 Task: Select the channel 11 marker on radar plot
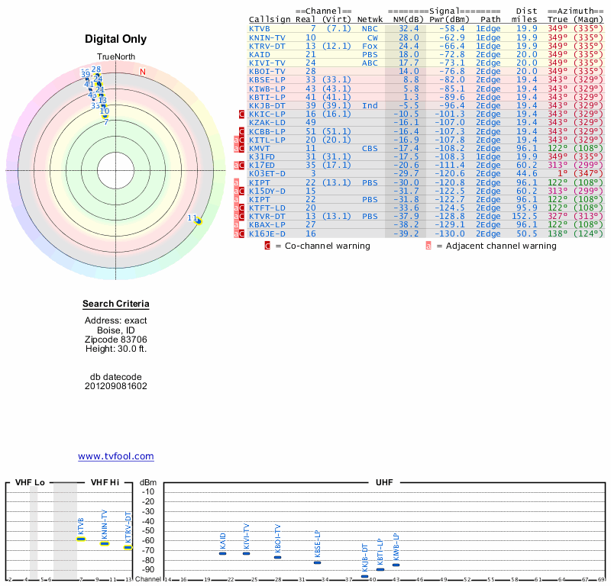tap(198, 221)
